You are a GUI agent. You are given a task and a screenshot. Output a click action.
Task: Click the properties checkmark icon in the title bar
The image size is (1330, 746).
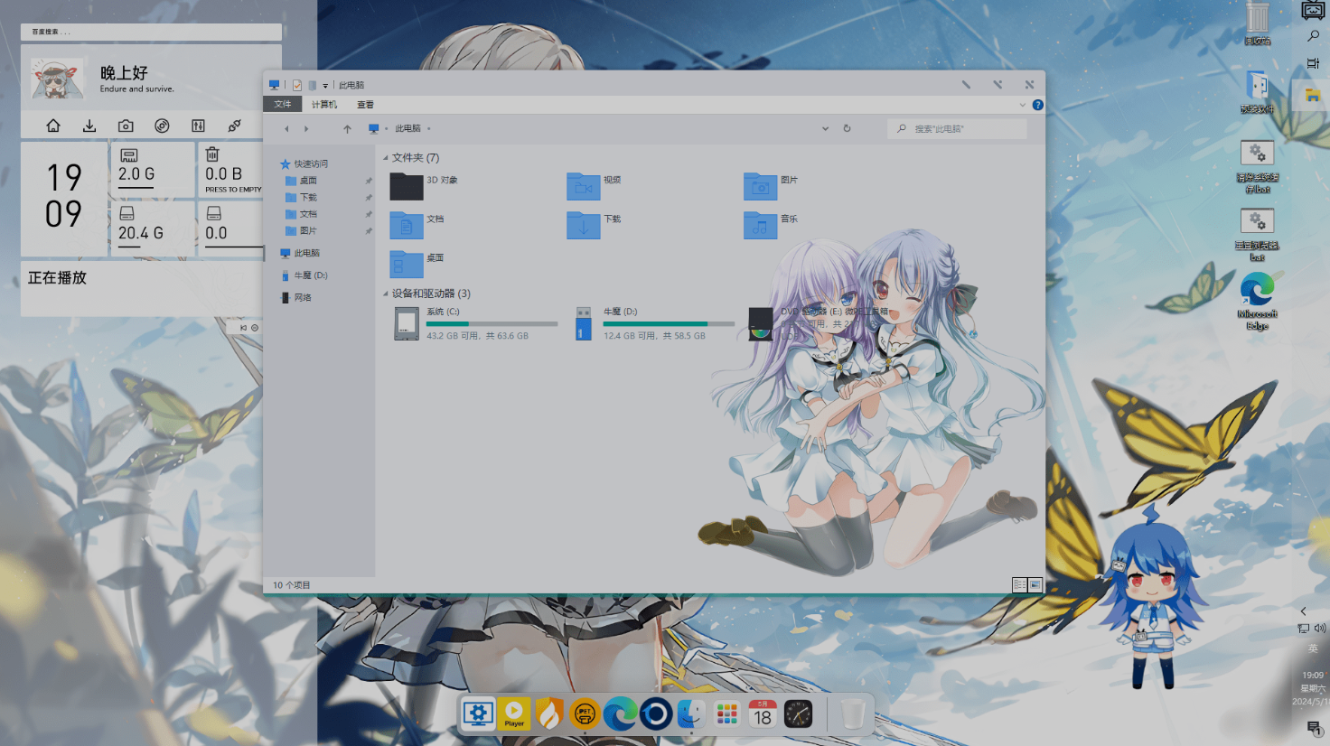(x=296, y=85)
